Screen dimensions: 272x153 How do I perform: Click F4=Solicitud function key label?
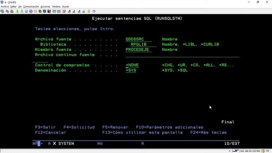79,127
